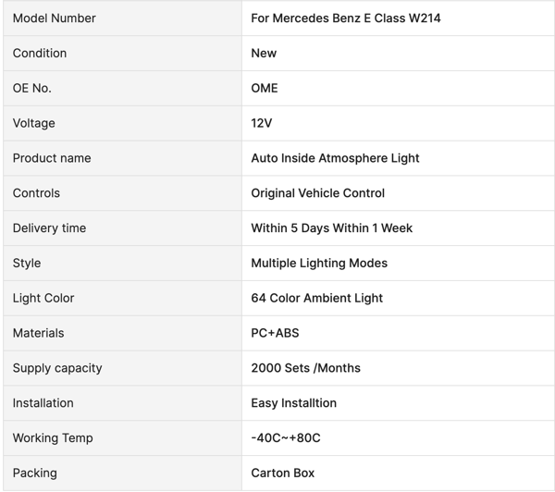Click the 'Supply capacity' label

[57, 368]
